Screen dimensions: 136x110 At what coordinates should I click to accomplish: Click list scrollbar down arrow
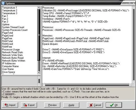click(39, 73)
